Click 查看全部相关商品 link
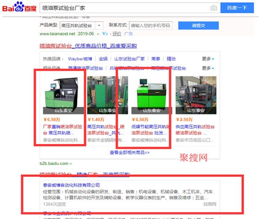This screenshot has height=219, width=259. [130, 152]
